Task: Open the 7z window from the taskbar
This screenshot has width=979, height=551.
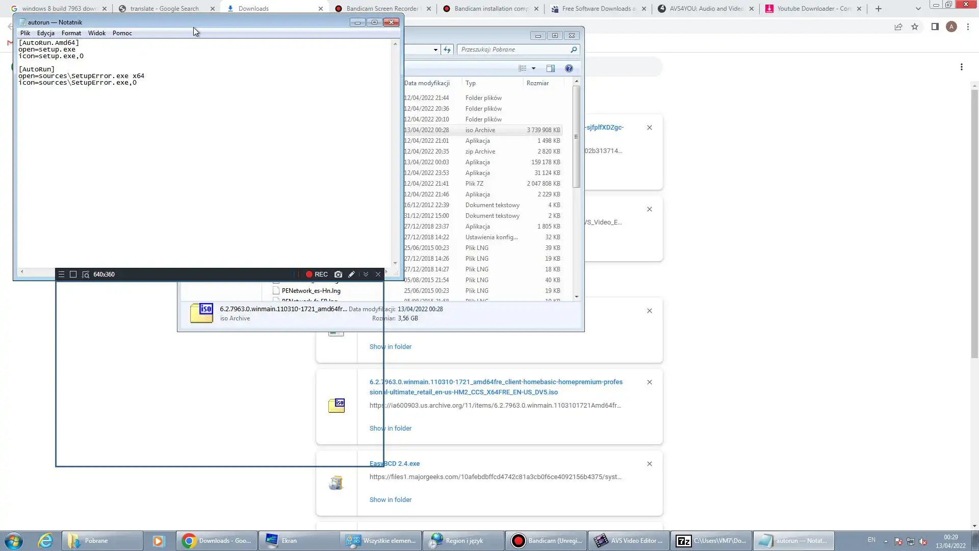Action: [x=711, y=541]
